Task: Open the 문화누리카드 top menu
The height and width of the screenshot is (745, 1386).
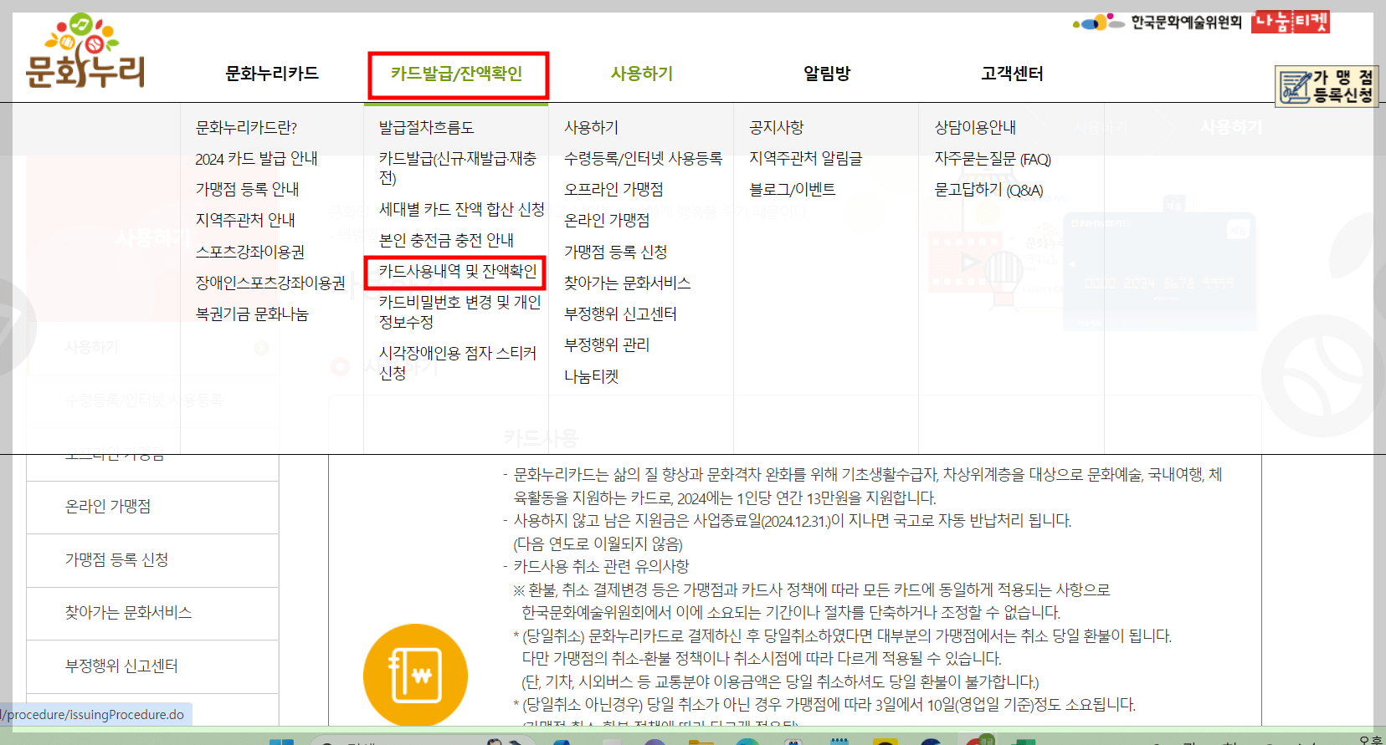Action: click(272, 74)
